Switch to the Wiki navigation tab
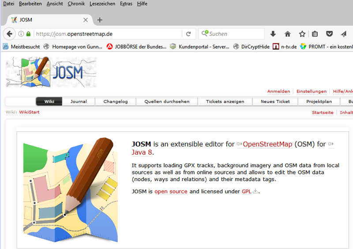The image size is (353, 249). pos(49,101)
